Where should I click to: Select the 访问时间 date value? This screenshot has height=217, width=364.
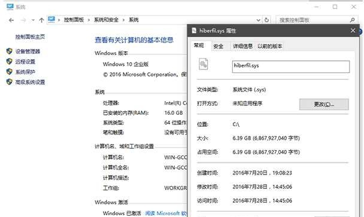(x=262, y=201)
